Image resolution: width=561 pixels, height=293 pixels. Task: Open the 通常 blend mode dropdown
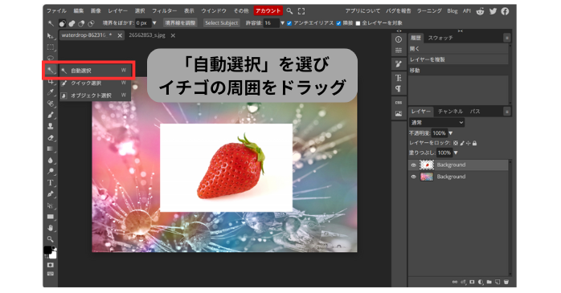click(437, 123)
